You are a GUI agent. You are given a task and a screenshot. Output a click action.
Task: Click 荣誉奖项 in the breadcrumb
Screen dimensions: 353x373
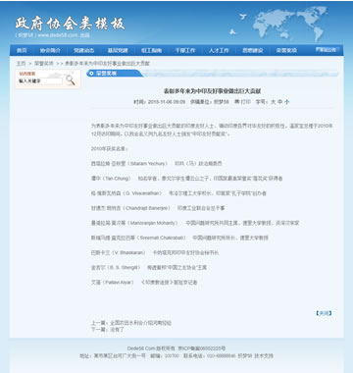point(44,64)
